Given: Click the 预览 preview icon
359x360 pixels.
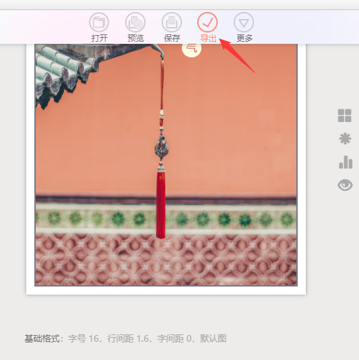Looking at the screenshot, I should click(x=135, y=22).
